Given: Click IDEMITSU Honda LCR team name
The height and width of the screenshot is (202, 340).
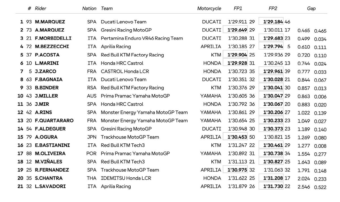Looking at the screenshot, I should point(126,178).
